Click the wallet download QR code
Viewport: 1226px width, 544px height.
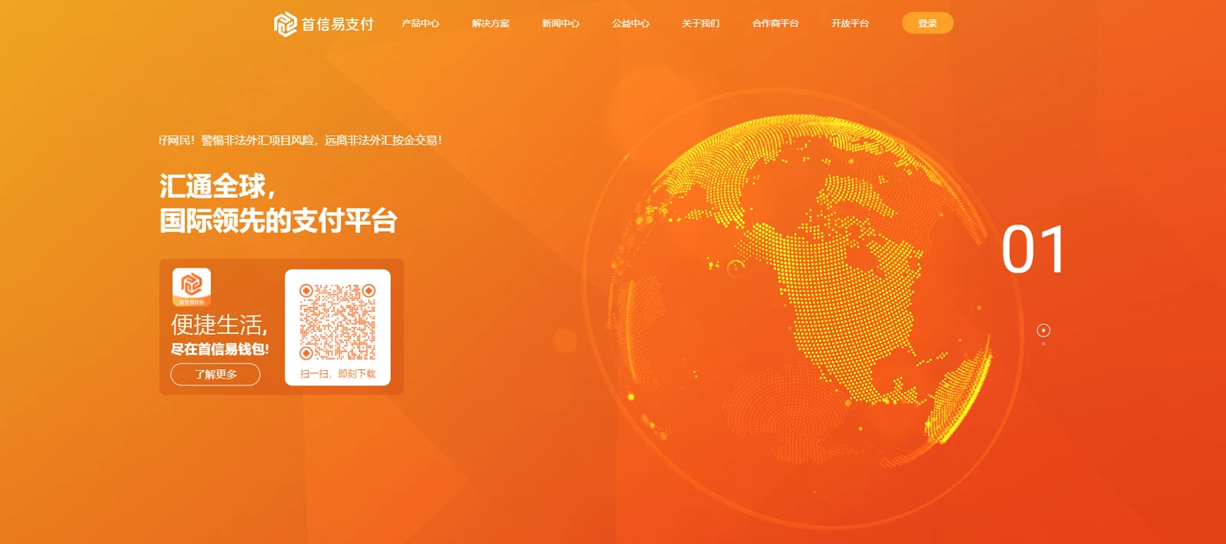[337, 322]
